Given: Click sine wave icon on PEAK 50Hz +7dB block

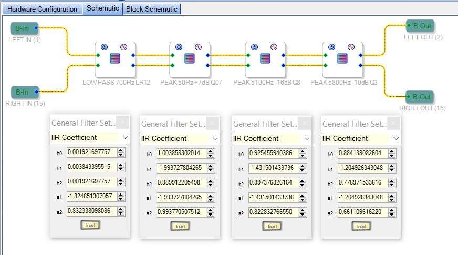Looking at the screenshot, I should pyautogui.click(x=199, y=47).
